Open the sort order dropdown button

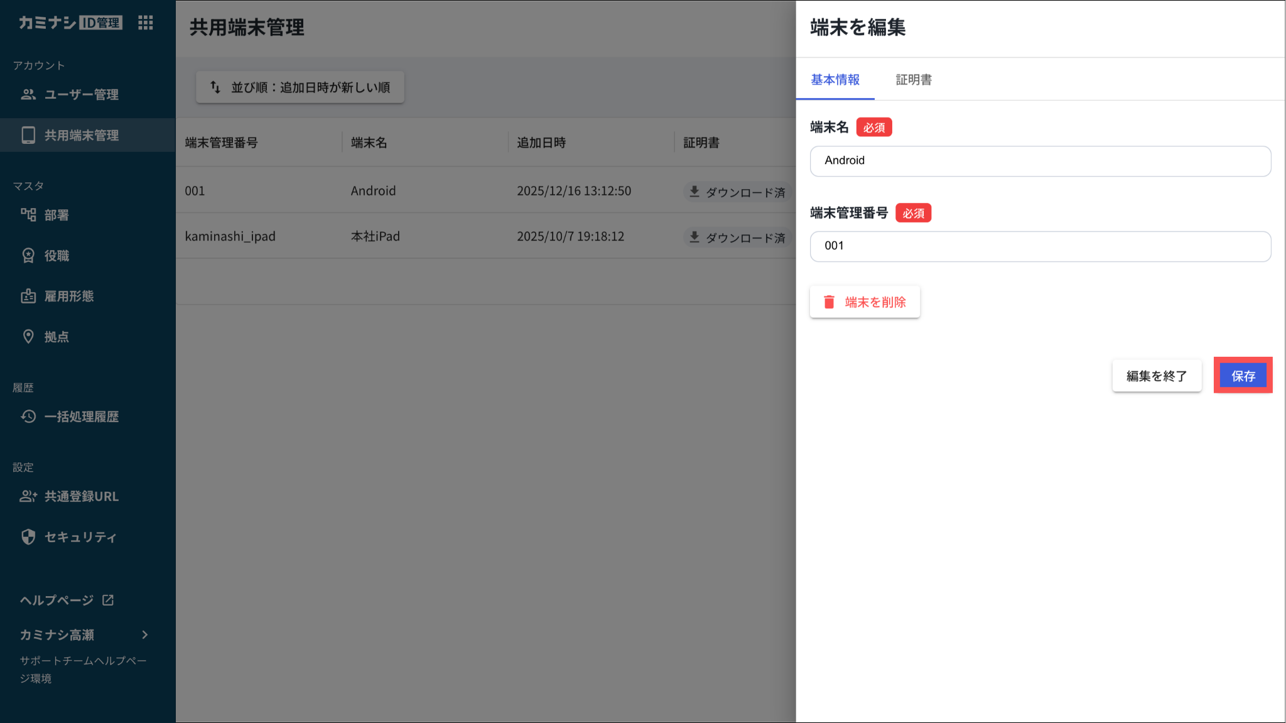click(300, 87)
